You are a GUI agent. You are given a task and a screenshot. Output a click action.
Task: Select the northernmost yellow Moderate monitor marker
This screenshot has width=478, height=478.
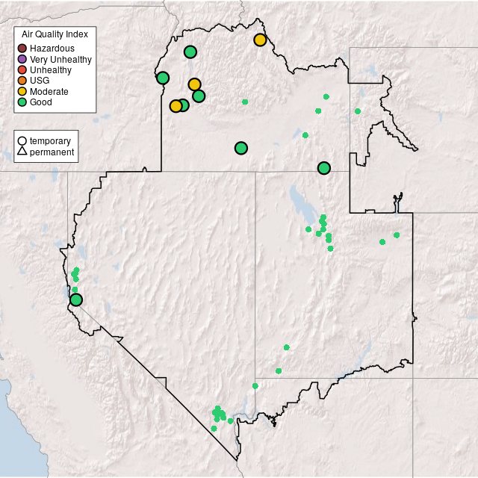[x=260, y=40]
